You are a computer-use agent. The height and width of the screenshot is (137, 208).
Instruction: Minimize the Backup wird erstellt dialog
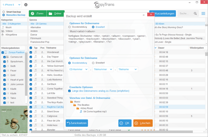[x=143, y=15]
